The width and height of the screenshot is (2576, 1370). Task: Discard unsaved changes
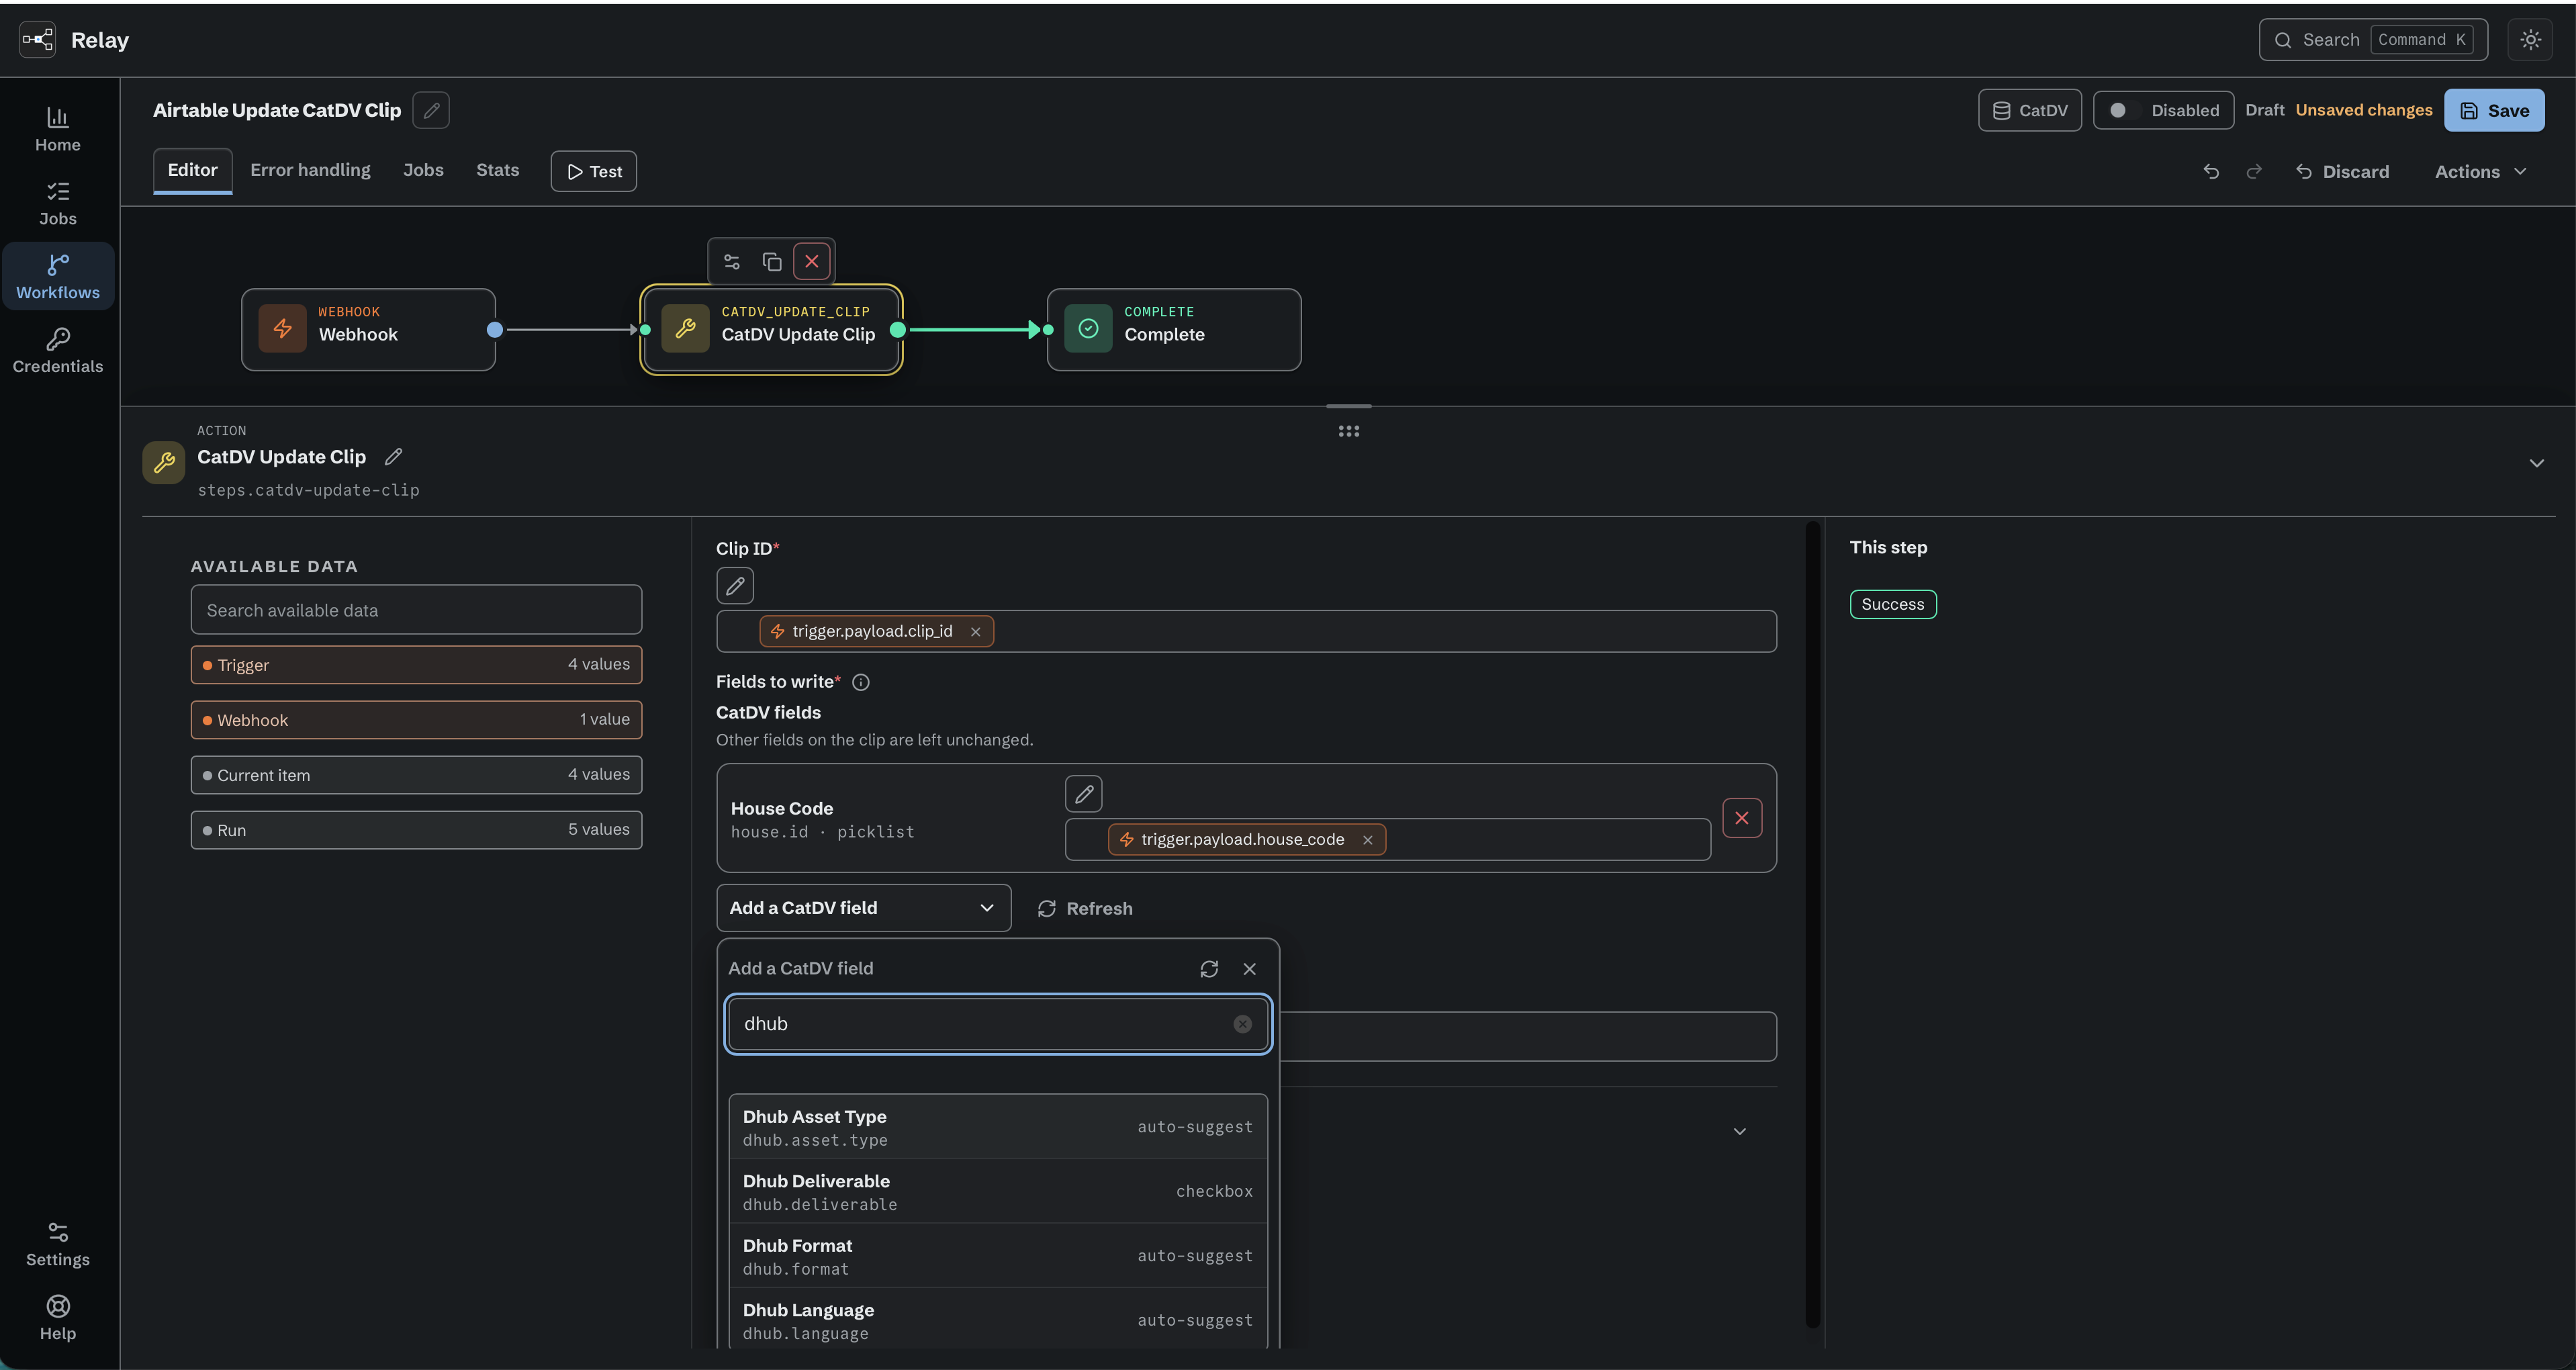(2342, 172)
